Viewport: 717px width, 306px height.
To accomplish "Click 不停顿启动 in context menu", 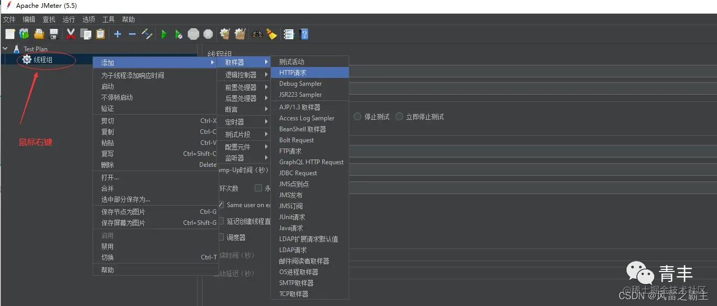I will click(155, 97).
